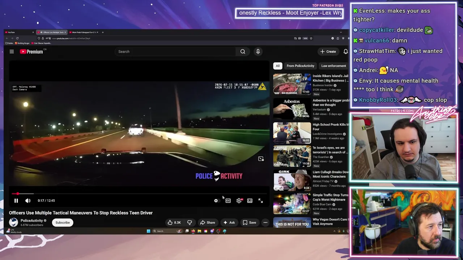Go to YouTube Premium home logo
The width and height of the screenshot is (463, 260).
(31, 52)
